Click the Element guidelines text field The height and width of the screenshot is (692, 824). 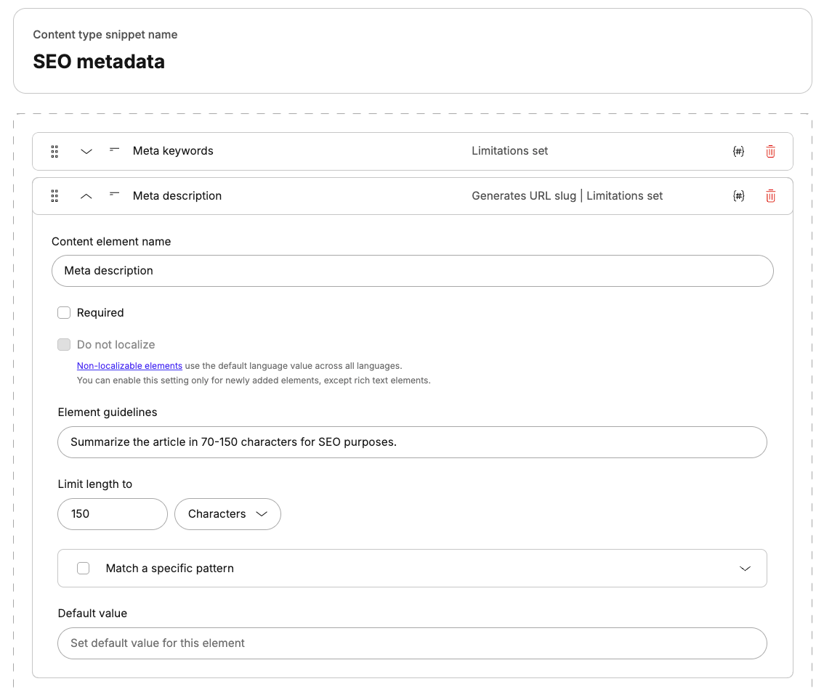412,442
